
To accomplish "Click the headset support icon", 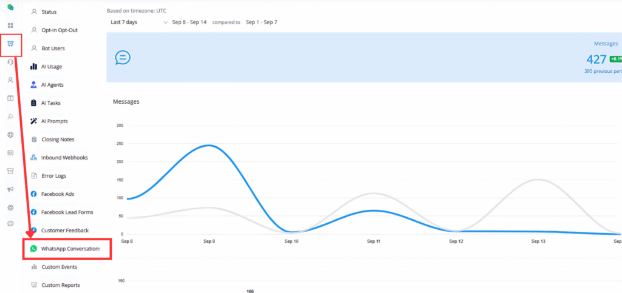I will 10,62.
